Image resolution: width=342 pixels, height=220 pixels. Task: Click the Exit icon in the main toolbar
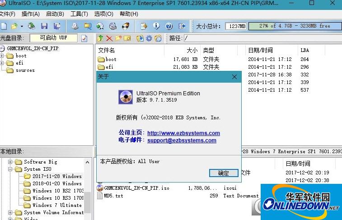tap(182, 26)
